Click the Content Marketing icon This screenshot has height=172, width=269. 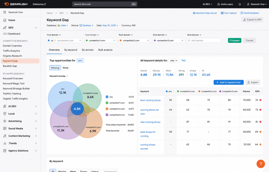(5, 136)
